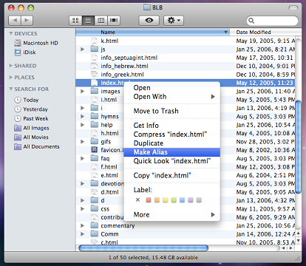
Task: Click the scroll-down arrow of vertical scrollbar
Action: pyautogui.click(x=299, y=241)
